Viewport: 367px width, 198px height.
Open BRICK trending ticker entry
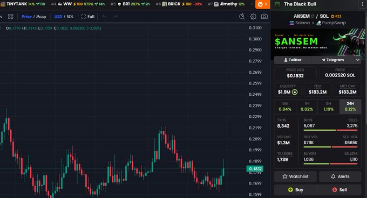179,4
